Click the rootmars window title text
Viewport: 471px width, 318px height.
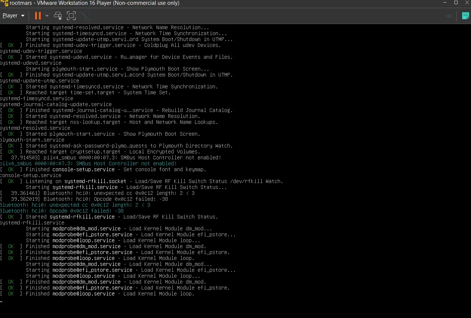point(94,3)
